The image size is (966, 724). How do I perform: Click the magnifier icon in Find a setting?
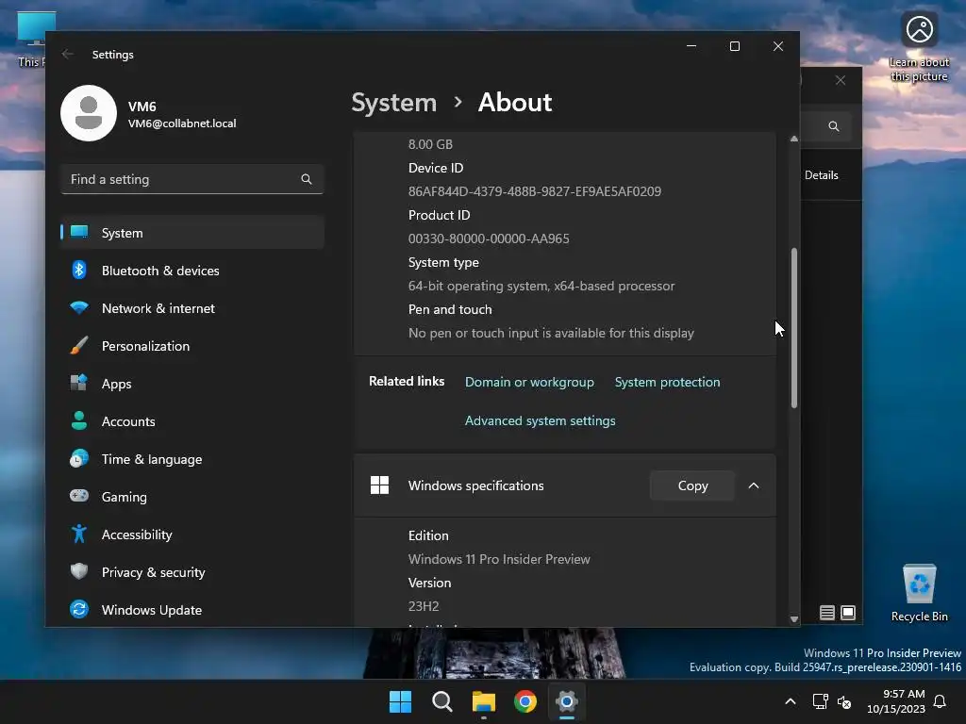[307, 179]
